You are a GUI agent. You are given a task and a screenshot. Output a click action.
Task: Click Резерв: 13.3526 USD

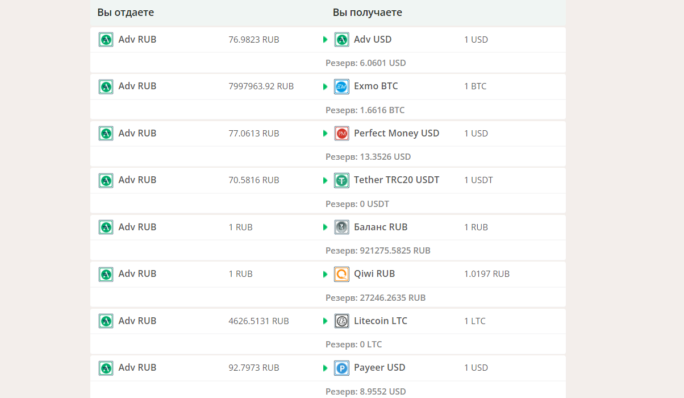[x=368, y=157]
